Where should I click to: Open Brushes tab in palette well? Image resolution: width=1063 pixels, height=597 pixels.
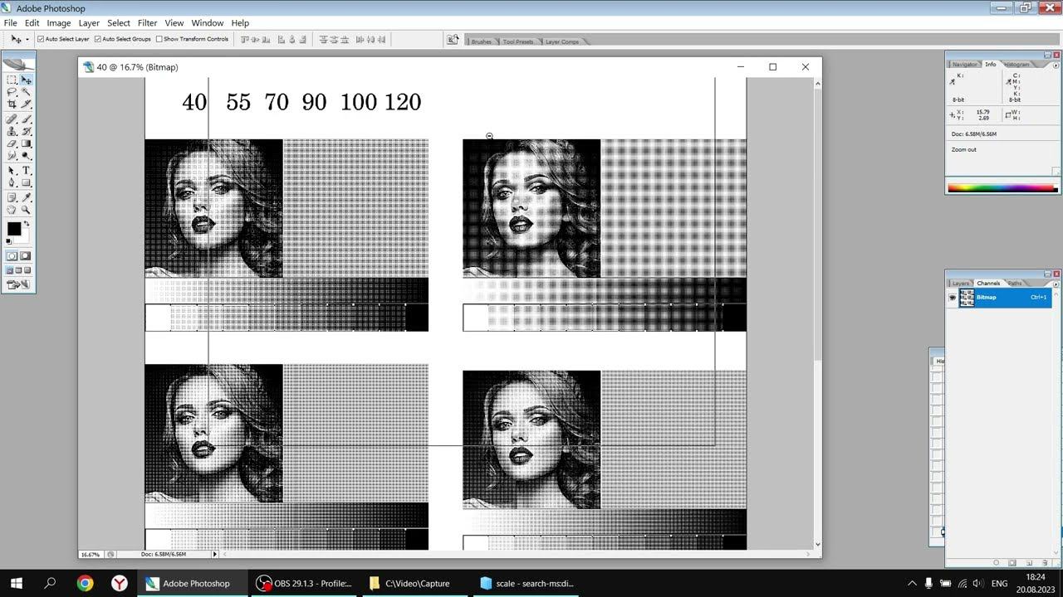(x=481, y=41)
